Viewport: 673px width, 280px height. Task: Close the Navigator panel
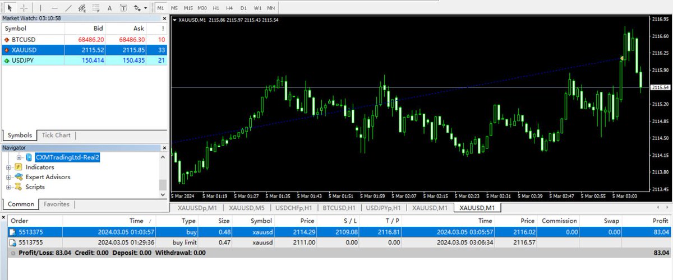point(164,148)
